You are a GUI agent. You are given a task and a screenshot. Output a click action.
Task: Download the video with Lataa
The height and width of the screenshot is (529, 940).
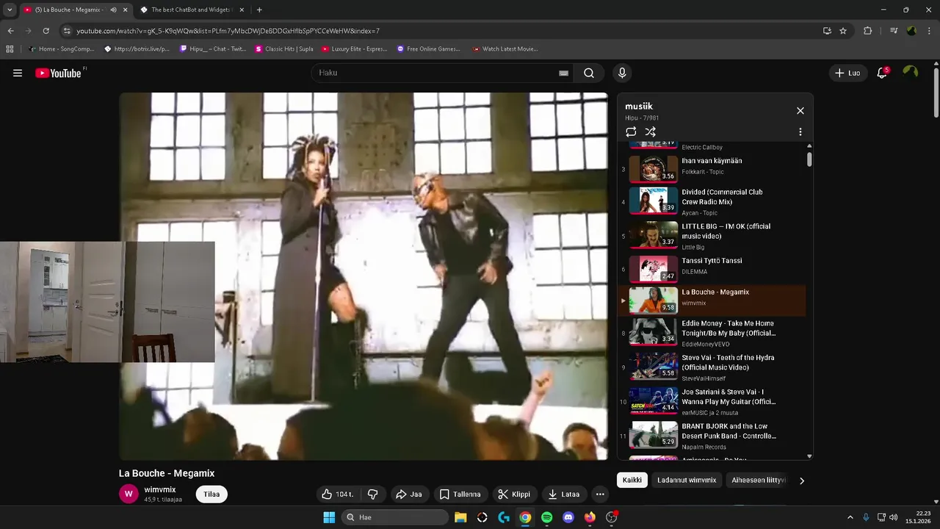[x=564, y=494]
